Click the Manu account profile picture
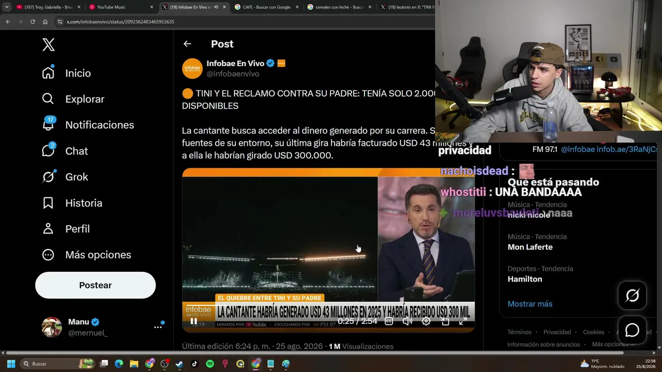Screen dimensions: 662x372 52,327
